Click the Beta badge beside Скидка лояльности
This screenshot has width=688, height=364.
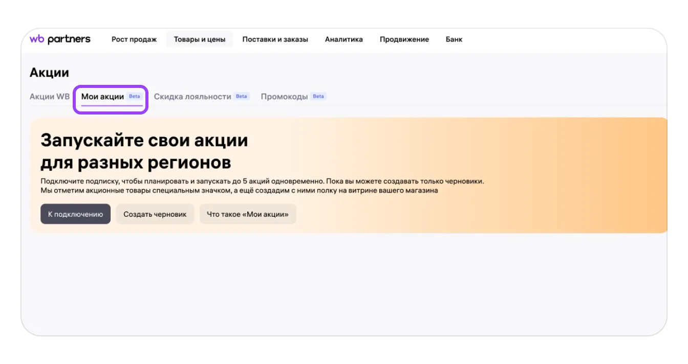coord(241,97)
